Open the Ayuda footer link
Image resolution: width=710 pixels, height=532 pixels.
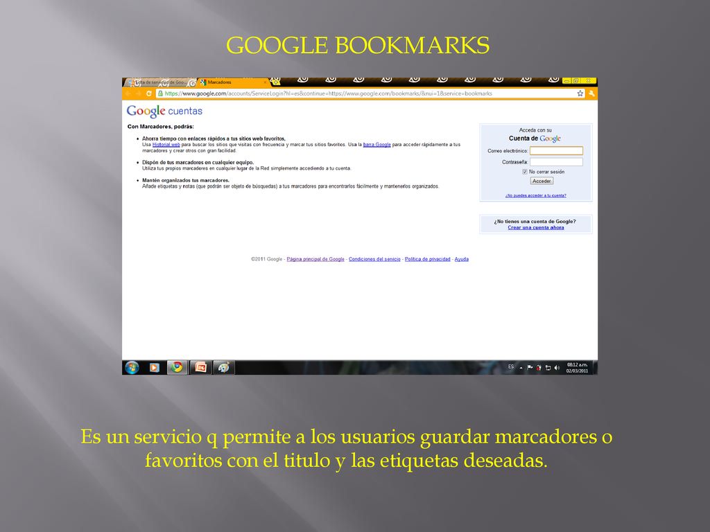(461, 259)
